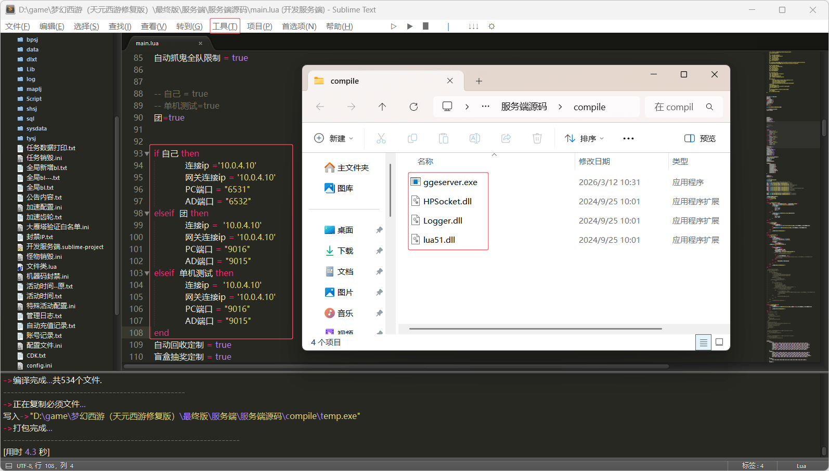Go up one folder level in Explorer
829x471 pixels.
(382, 107)
